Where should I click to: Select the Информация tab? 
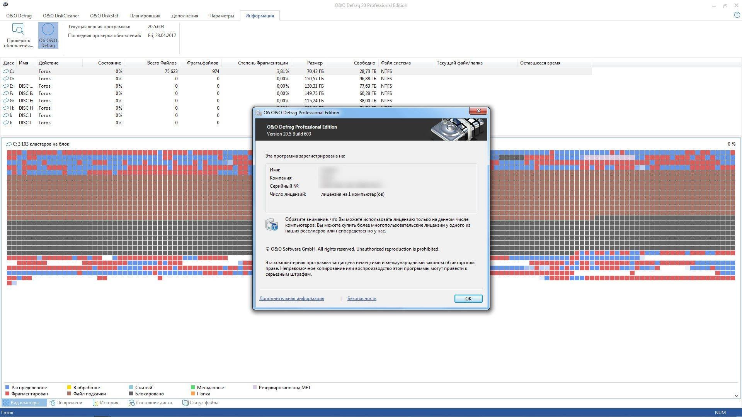[x=259, y=16]
